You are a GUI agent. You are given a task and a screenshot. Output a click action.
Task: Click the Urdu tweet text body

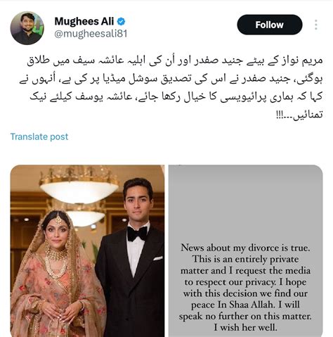(x=171, y=87)
